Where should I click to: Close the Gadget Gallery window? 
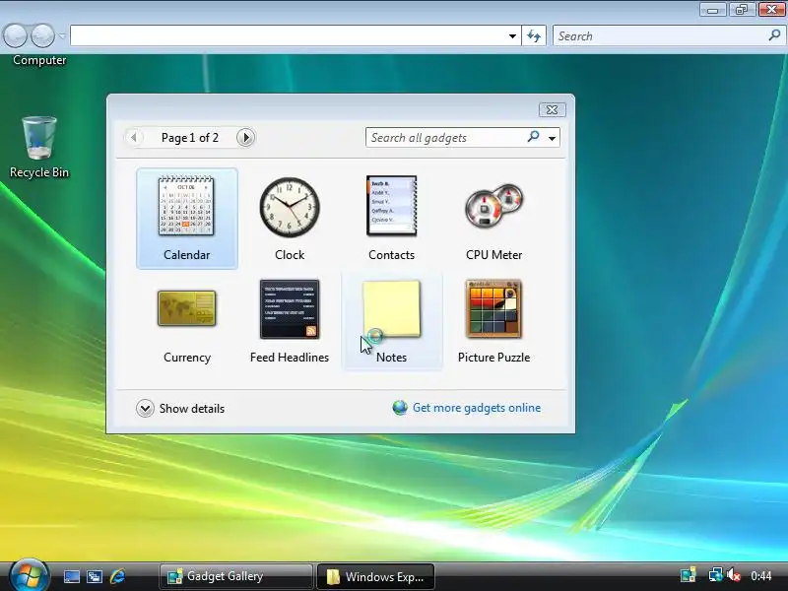(x=552, y=109)
